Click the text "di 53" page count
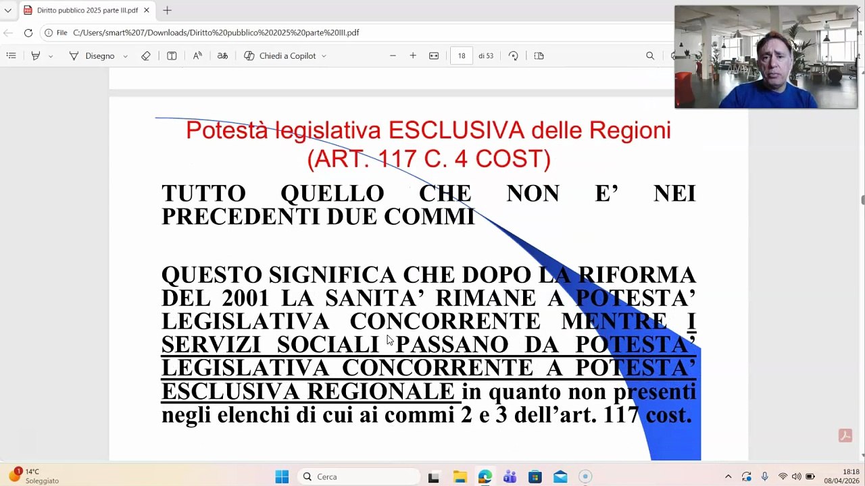Viewport: 865px width, 486px height. coord(486,56)
